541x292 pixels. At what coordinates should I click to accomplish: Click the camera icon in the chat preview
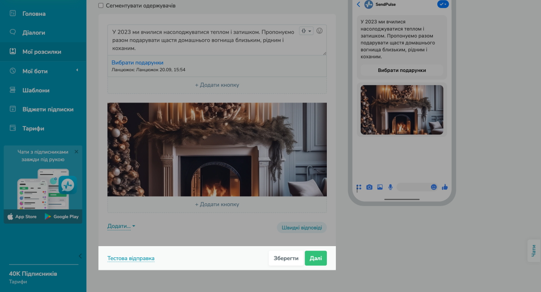coord(369,187)
